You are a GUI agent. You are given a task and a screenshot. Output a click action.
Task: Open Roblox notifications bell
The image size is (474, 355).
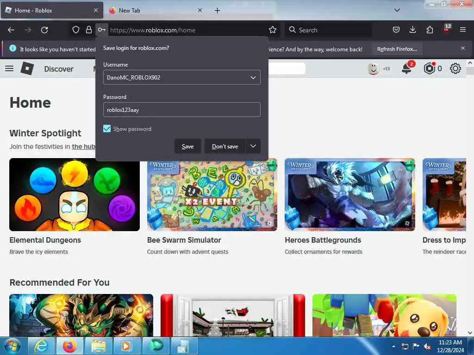coord(407,68)
